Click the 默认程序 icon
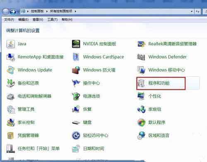The width and height of the screenshot is (207, 162). click(142, 122)
